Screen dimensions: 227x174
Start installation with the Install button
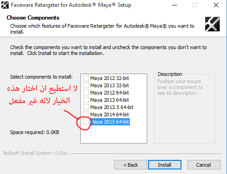click(165, 165)
